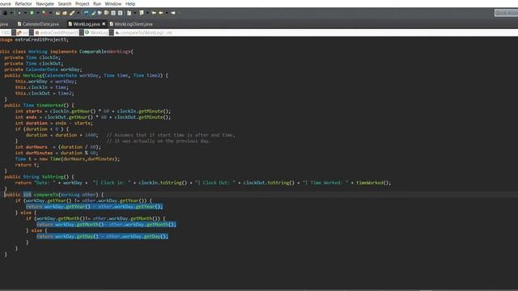Open the External Tools dropdown arrow
This screenshot has height=291, width=518.
50,13
